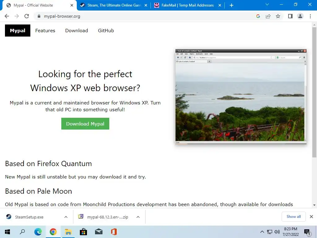317x238 pixels.
Task: Open the Chrome profile avatar
Action: pos(300,16)
